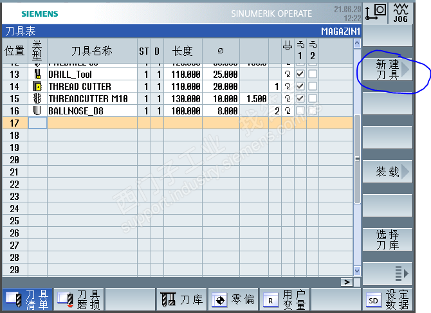This screenshot has height=313, width=431.
Task: Toggle coolant 2 checkbox for BALLNOSE_D8
Action: (313, 111)
